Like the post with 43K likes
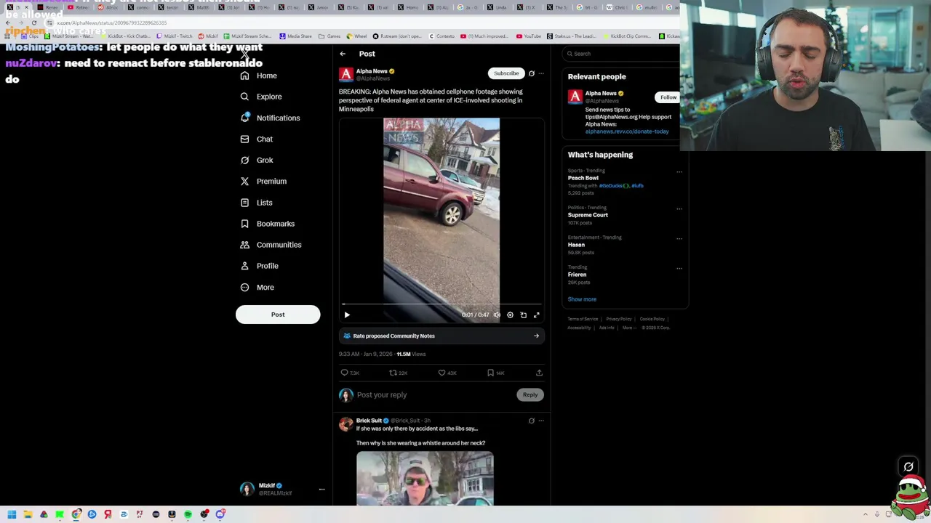Screen dimensions: 931x523 (447, 373)
